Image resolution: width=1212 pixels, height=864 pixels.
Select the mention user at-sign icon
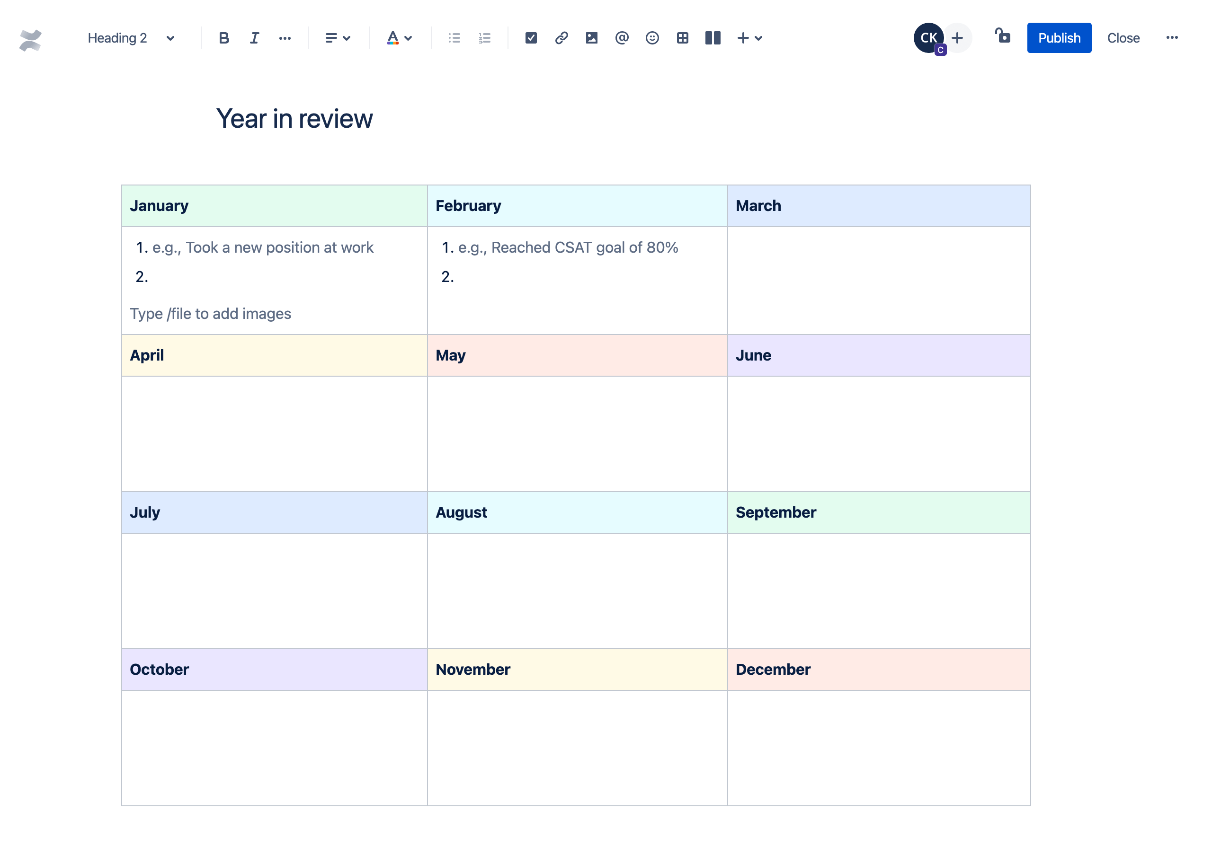[622, 37]
